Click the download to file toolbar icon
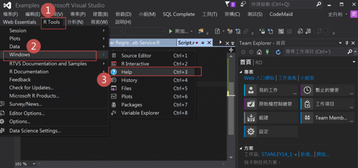The image size is (358, 168). tap(271, 31)
